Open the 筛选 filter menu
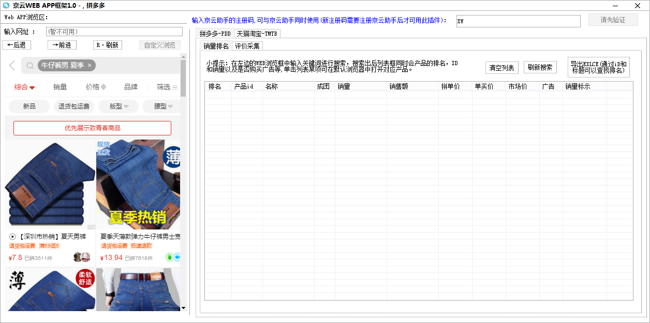The width and height of the screenshot is (650, 323). pyautogui.click(x=167, y=87)
